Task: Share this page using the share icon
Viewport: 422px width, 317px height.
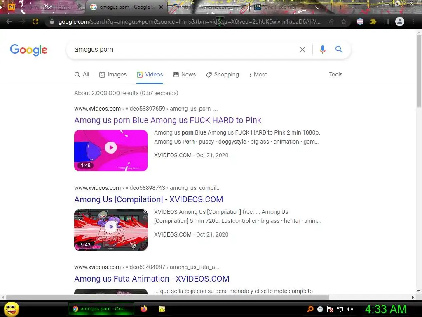Action: tap(331, 21)
